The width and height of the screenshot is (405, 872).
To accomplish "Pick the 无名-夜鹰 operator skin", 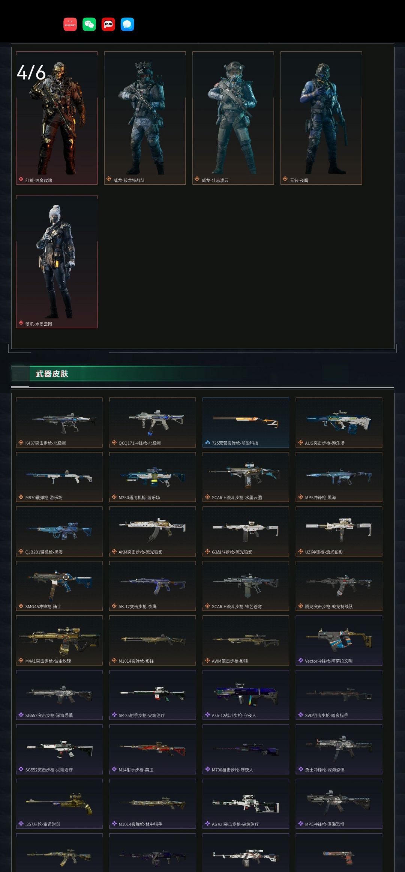I will click(x=321, y=118).
